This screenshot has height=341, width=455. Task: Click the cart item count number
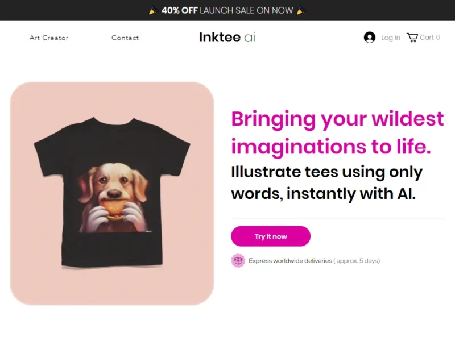pyautogui.click(x=438, y=38)
